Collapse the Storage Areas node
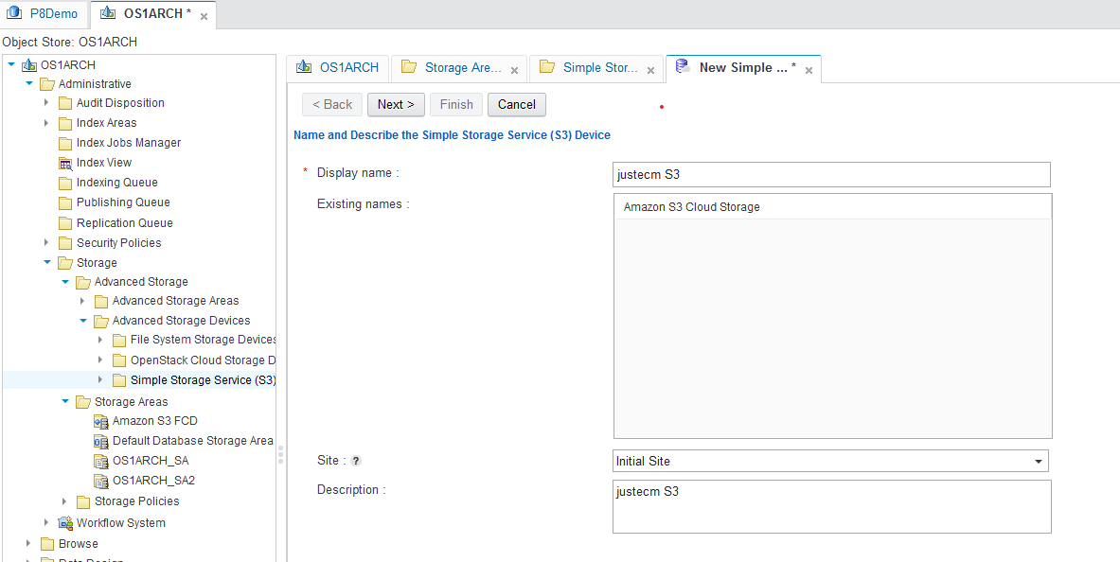This screenshot has width=1120, height=562. (65, 401)
